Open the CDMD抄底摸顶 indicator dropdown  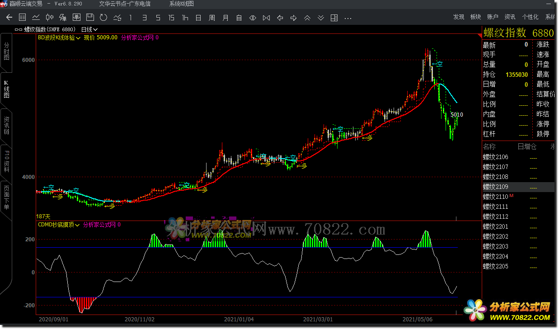click(x=59, y=225)
